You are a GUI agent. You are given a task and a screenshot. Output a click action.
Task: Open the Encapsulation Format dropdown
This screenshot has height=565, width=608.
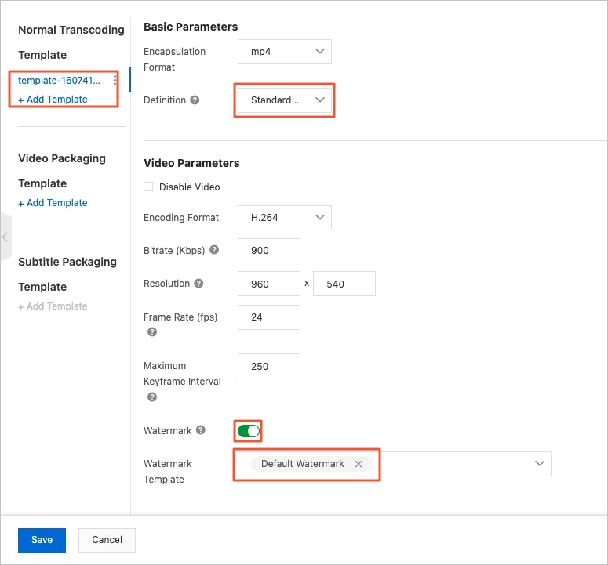pos(285,52)
